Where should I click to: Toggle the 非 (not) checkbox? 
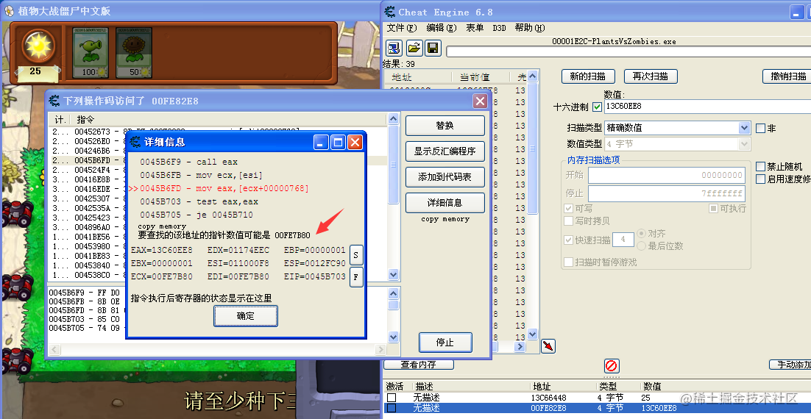[x=760, y=128]
